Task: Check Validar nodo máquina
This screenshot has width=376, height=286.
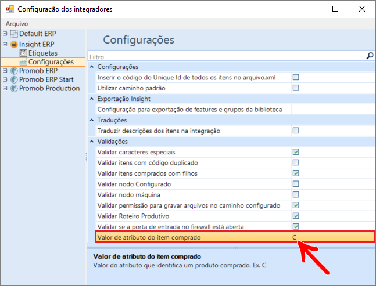Action: tap(296, 194)
